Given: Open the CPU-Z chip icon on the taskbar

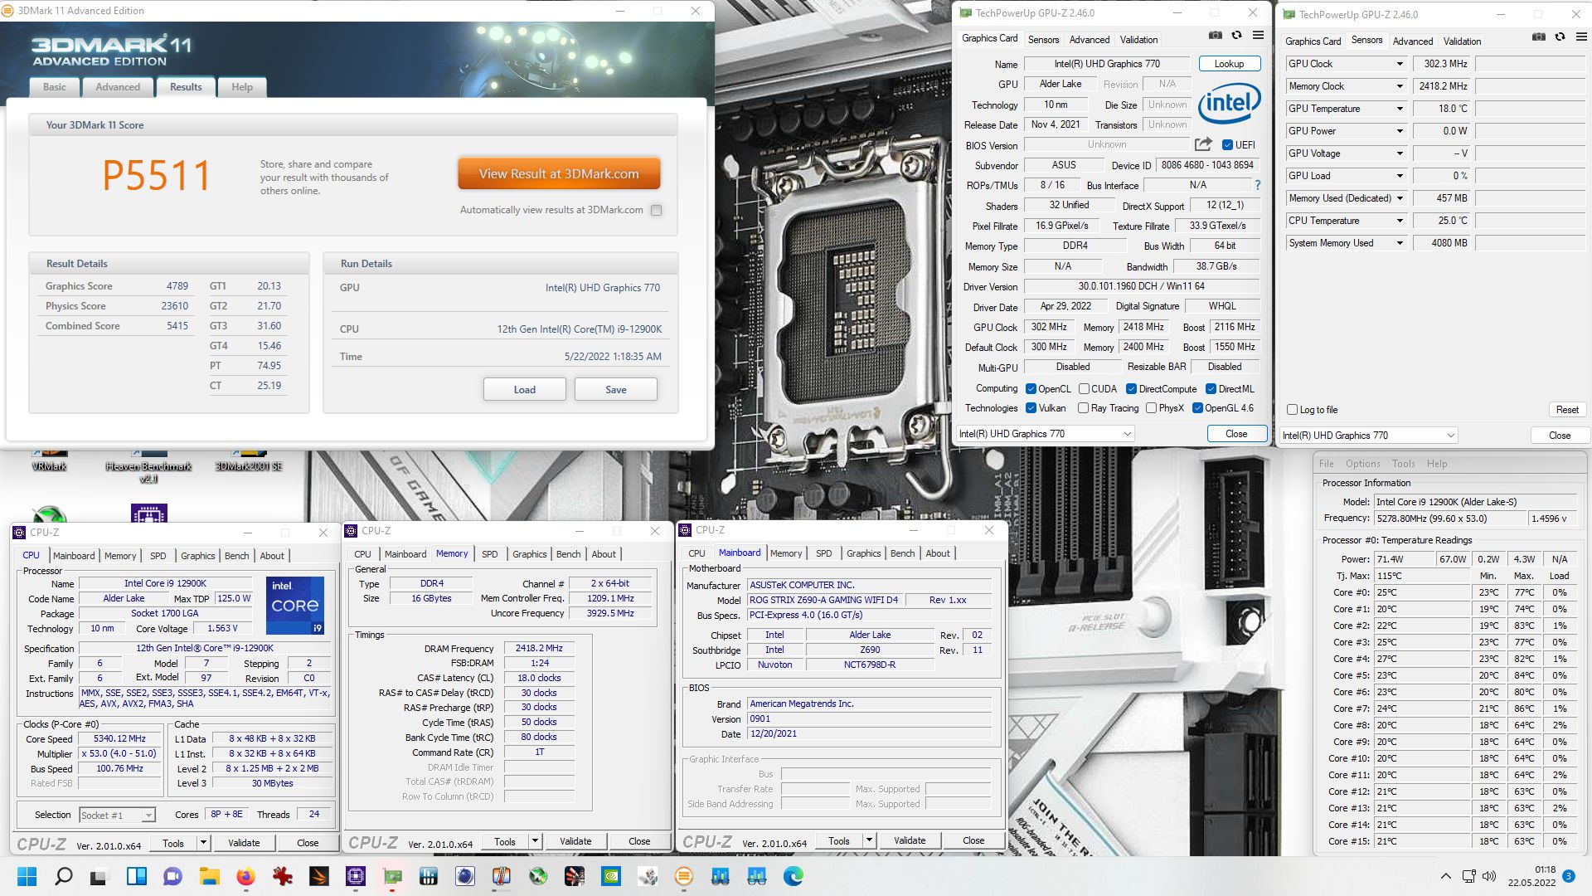Looking at the screenshot, I should point(356,876).
